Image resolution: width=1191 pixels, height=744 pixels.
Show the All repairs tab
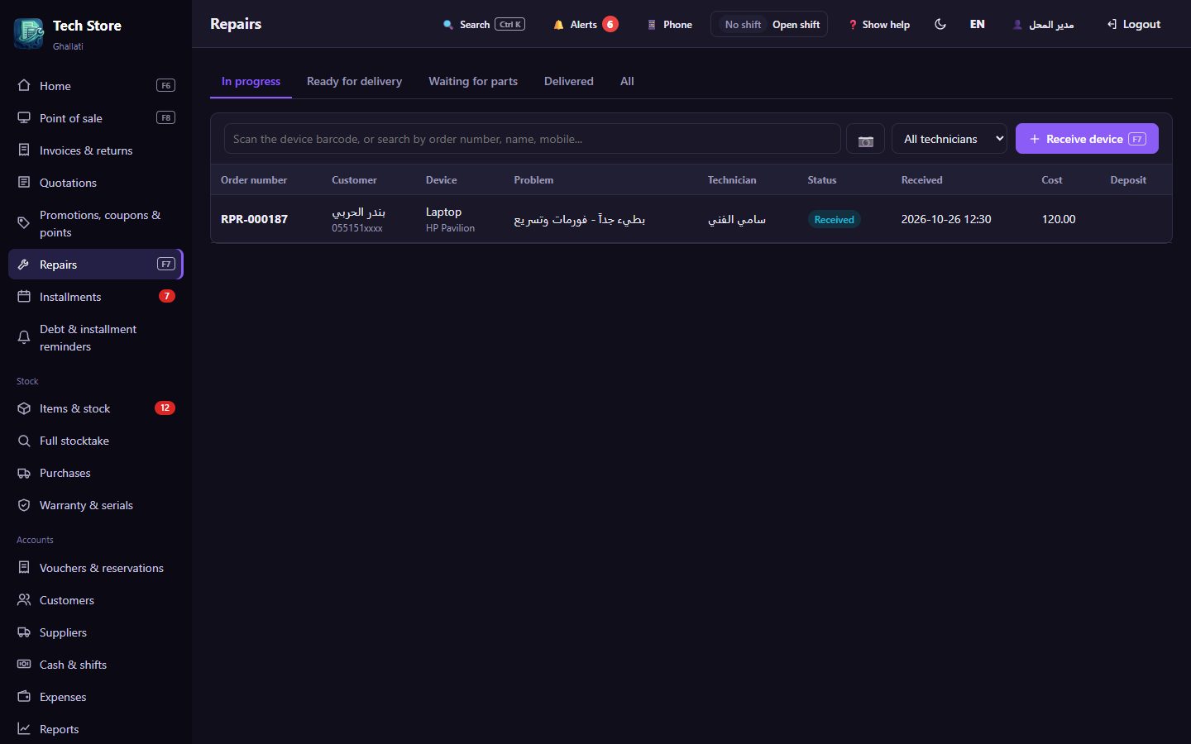(x=627, y=81)
